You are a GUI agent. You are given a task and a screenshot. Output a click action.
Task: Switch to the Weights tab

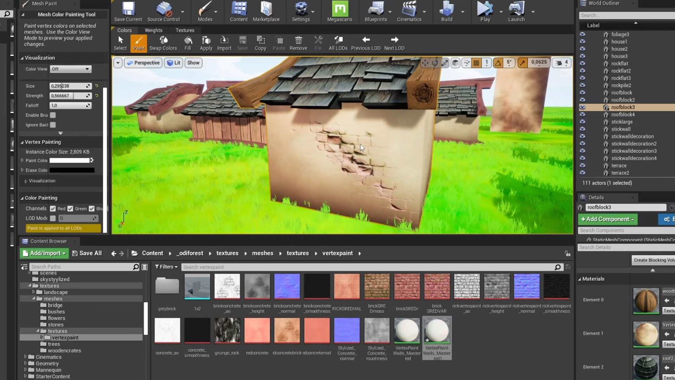pyautogui.click(x=153, y=30)
